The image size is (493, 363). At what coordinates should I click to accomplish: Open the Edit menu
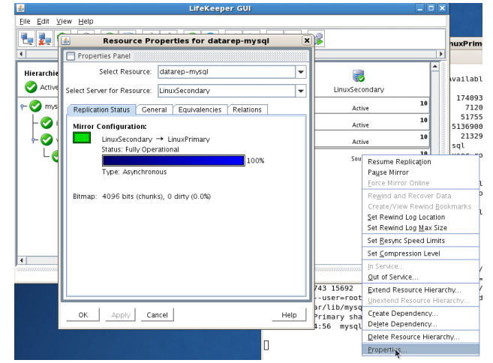pos(43,21)
